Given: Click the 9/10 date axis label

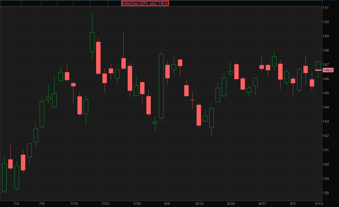Looking at the screenshot, I should [318, 204].
